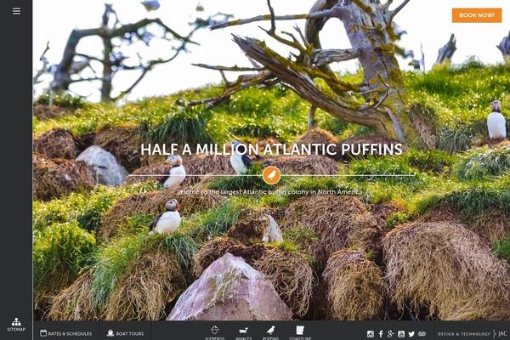Click Half a Million Atlantic Puffins heading

271,150
